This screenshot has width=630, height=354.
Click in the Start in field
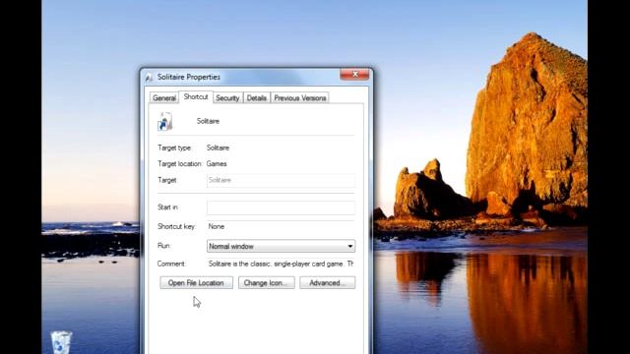coord(281,207)
